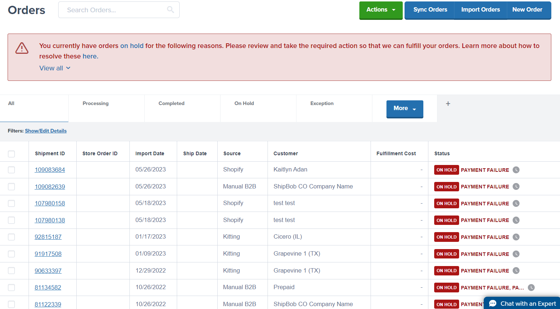Click the clock icon for shipment 109083684

[516, 170]
